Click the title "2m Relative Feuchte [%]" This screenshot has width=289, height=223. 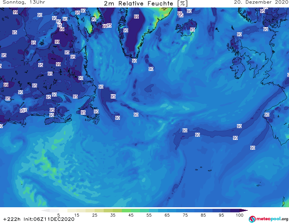click(145, 4)
